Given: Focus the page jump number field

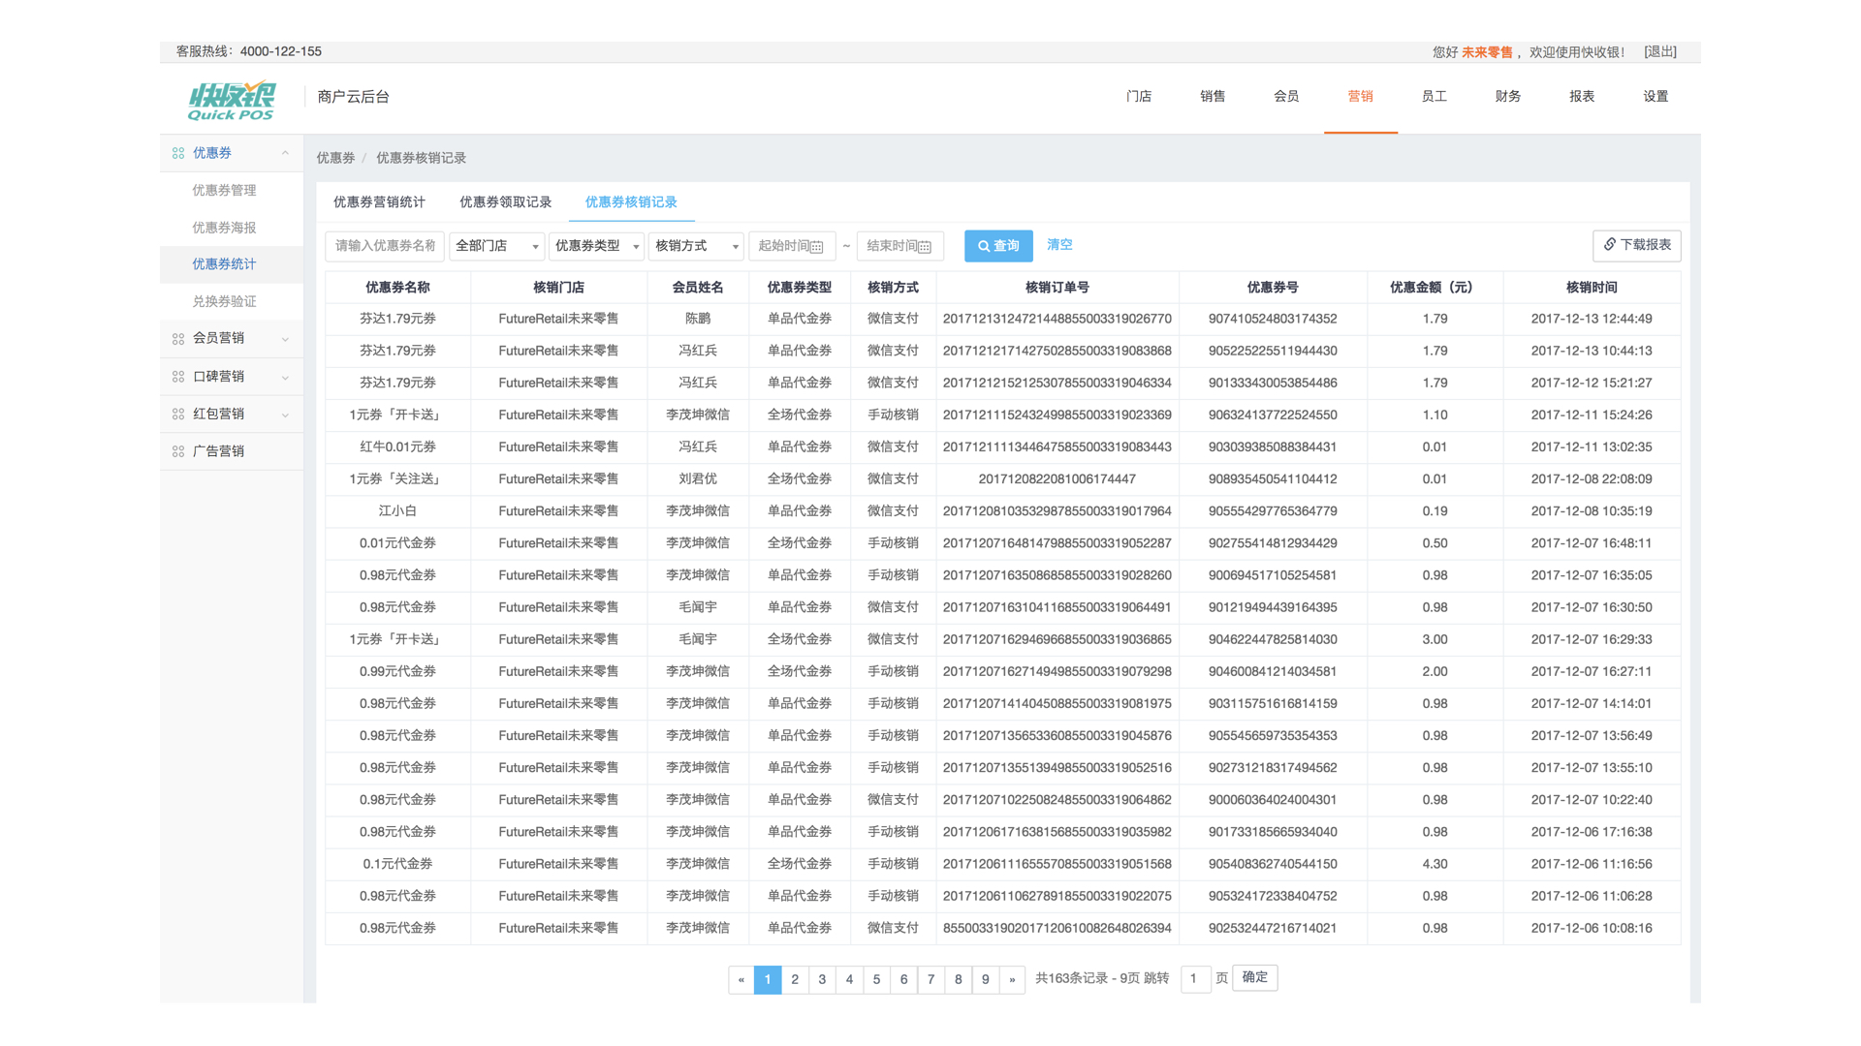Looking at the screenshot, I should tap(1195, 978).
